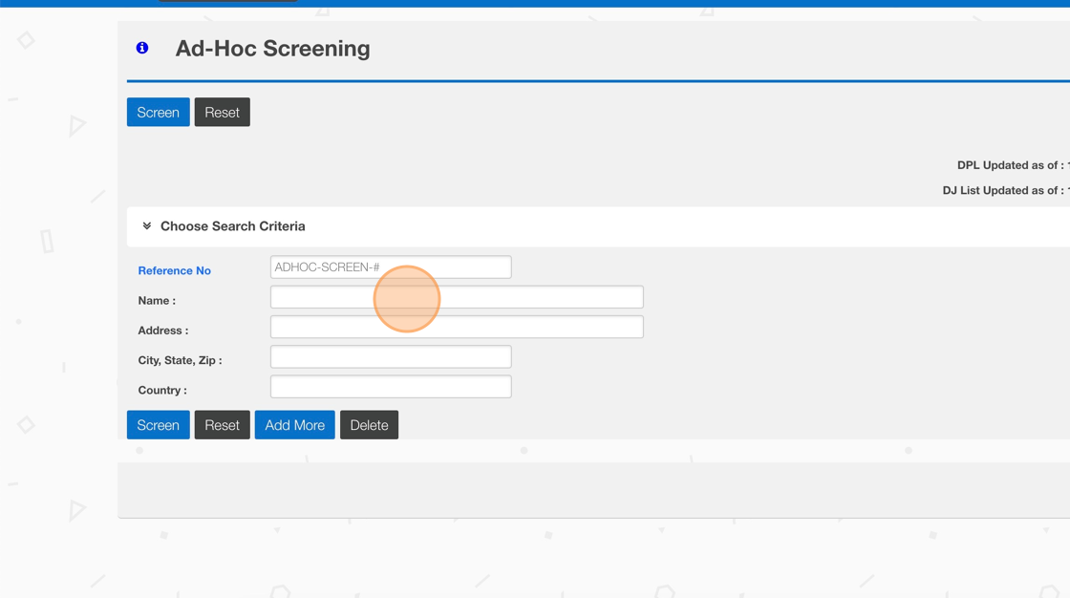Click into the Address input field

(456, 327)
